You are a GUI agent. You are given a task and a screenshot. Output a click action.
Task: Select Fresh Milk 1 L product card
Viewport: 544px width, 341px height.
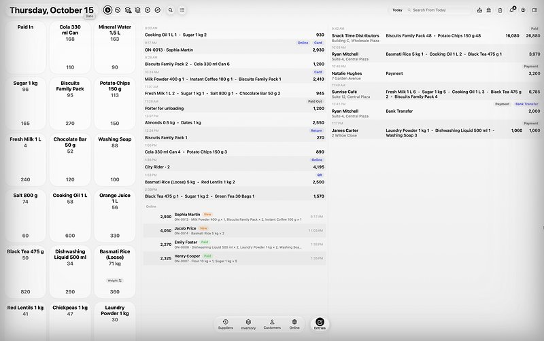point(25,160)
